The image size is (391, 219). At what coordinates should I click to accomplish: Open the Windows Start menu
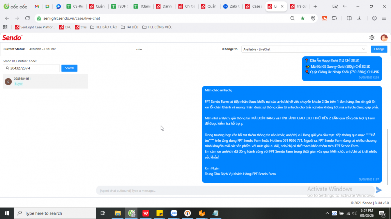[7, 213]
